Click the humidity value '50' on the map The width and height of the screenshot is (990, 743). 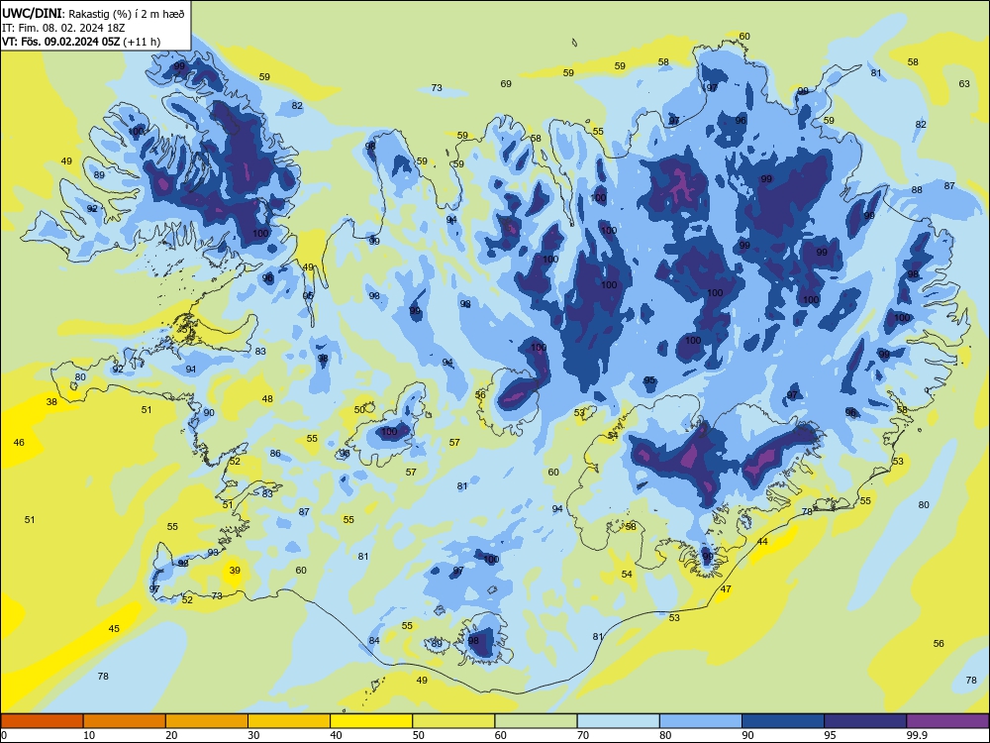[x=359, y=409]
